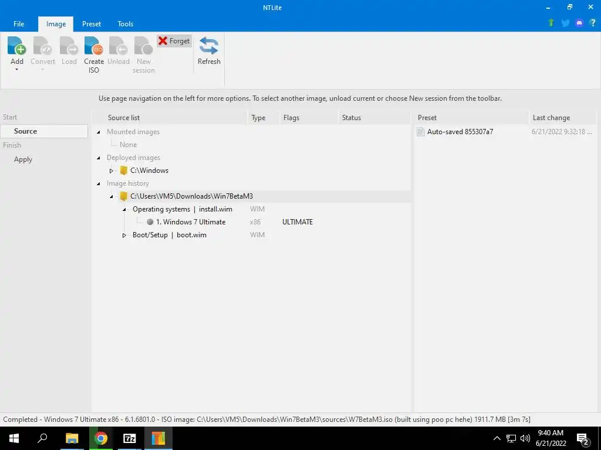The image size is (601, 450).
Task: Click the Last change column header
Action: pos(563,117)
